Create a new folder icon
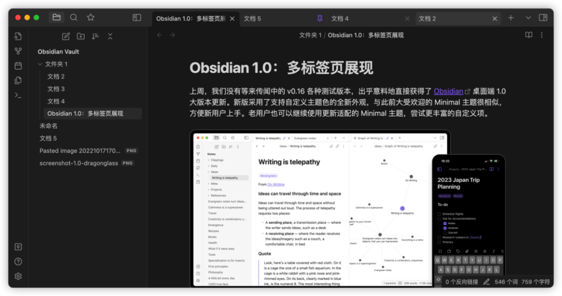This screenshot has height=296, width=562. click(x=81, y=36)
